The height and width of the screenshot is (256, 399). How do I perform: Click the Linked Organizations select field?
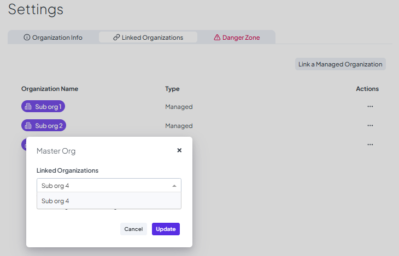(x=104, y=186)
